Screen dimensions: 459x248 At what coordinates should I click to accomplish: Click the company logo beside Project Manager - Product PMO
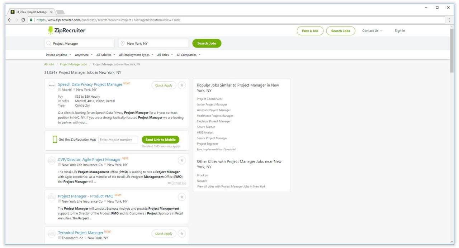tap(51, 198)
